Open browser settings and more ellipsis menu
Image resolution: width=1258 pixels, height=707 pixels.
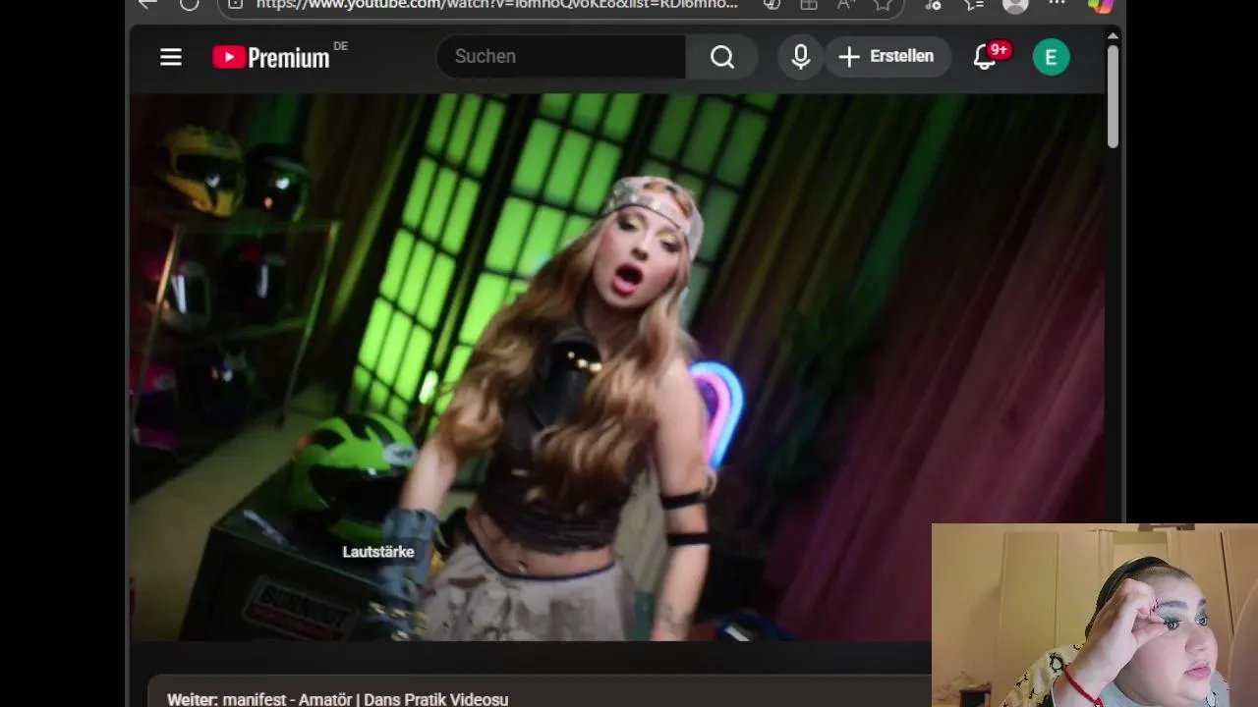[1058, 5]
